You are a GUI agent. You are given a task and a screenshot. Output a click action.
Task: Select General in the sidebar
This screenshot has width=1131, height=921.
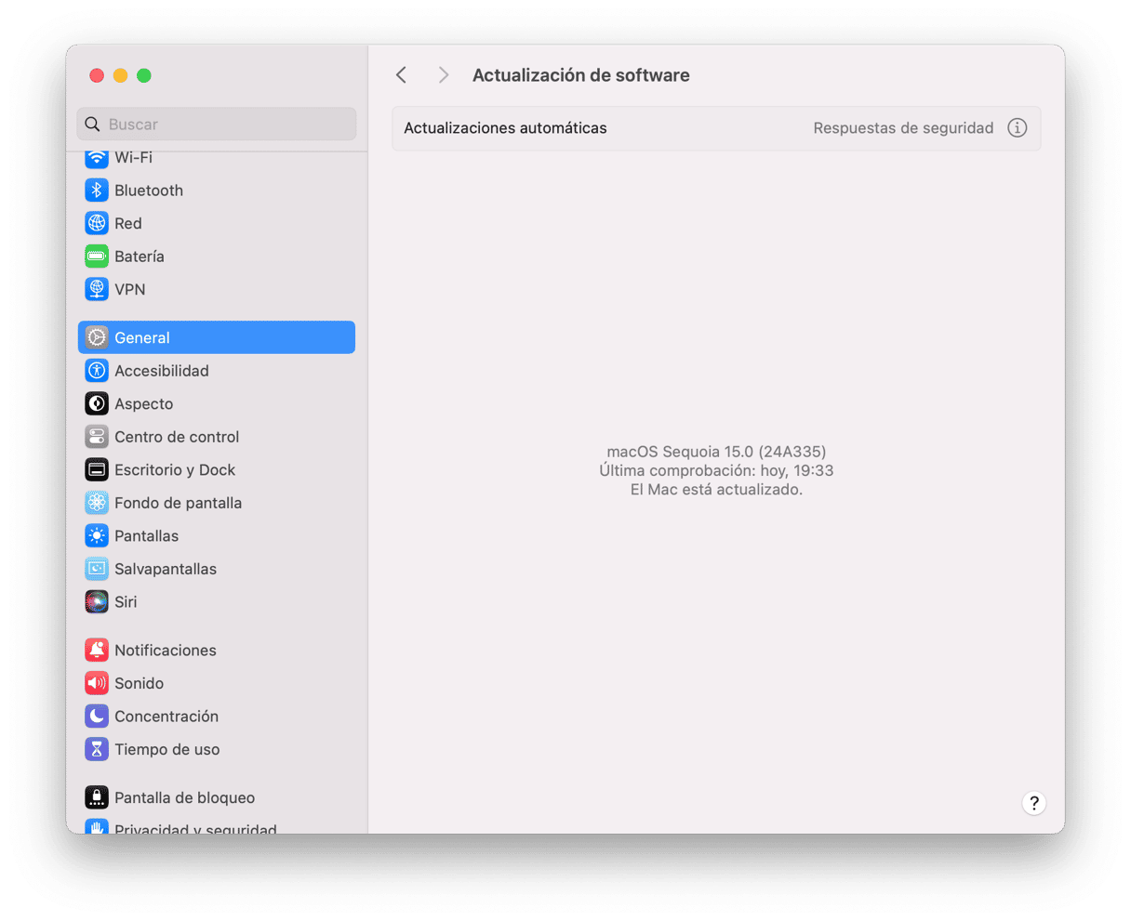click(x=217, y=337)
